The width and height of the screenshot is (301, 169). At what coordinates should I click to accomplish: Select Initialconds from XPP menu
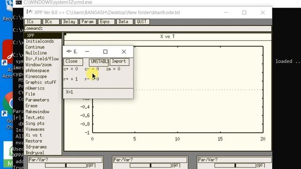click(40, 41)
